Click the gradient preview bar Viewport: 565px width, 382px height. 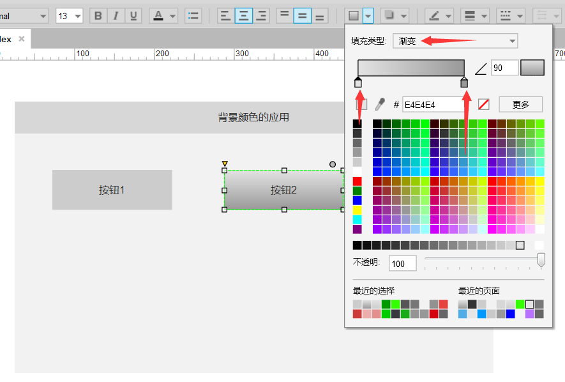pos(411,68)
